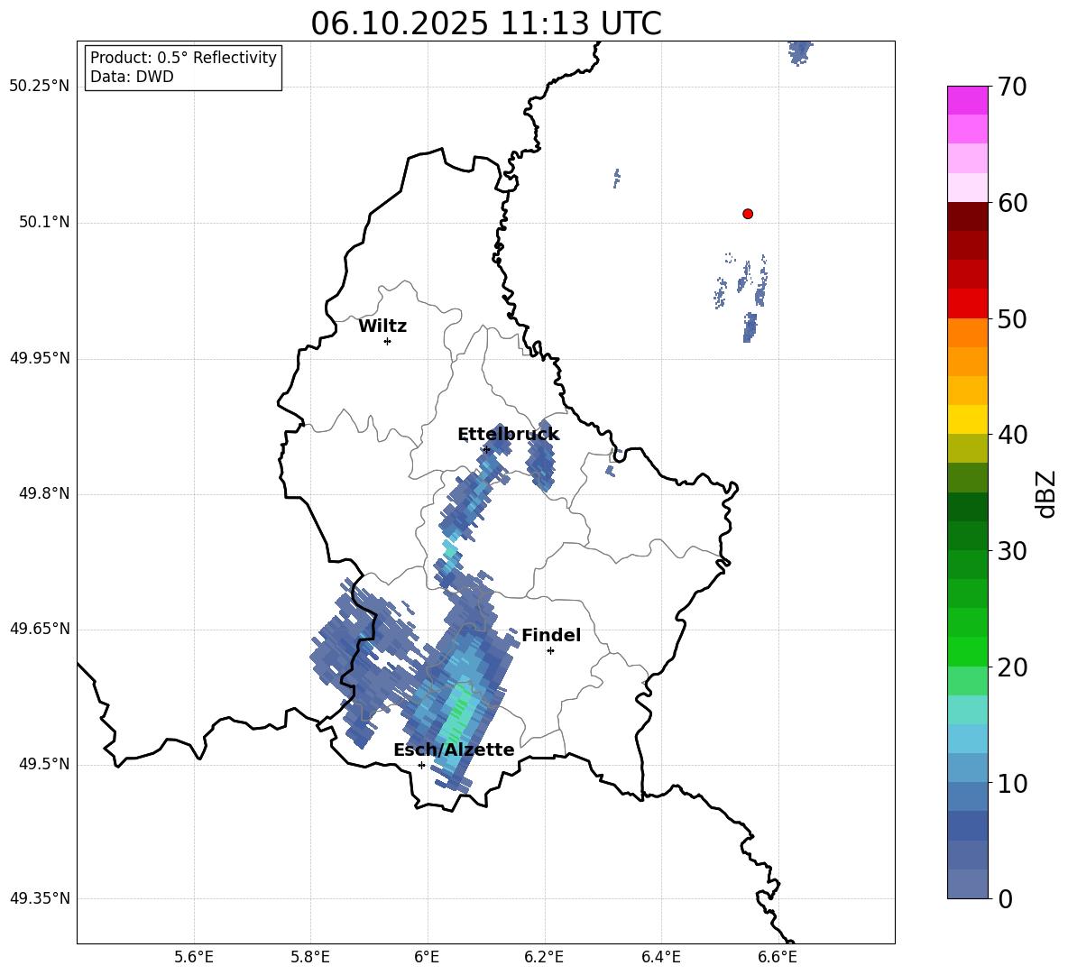Viewport: 1068px width, 975px height.
Task: Click the 50.1°N latitude label
Action: pos(43,222)
